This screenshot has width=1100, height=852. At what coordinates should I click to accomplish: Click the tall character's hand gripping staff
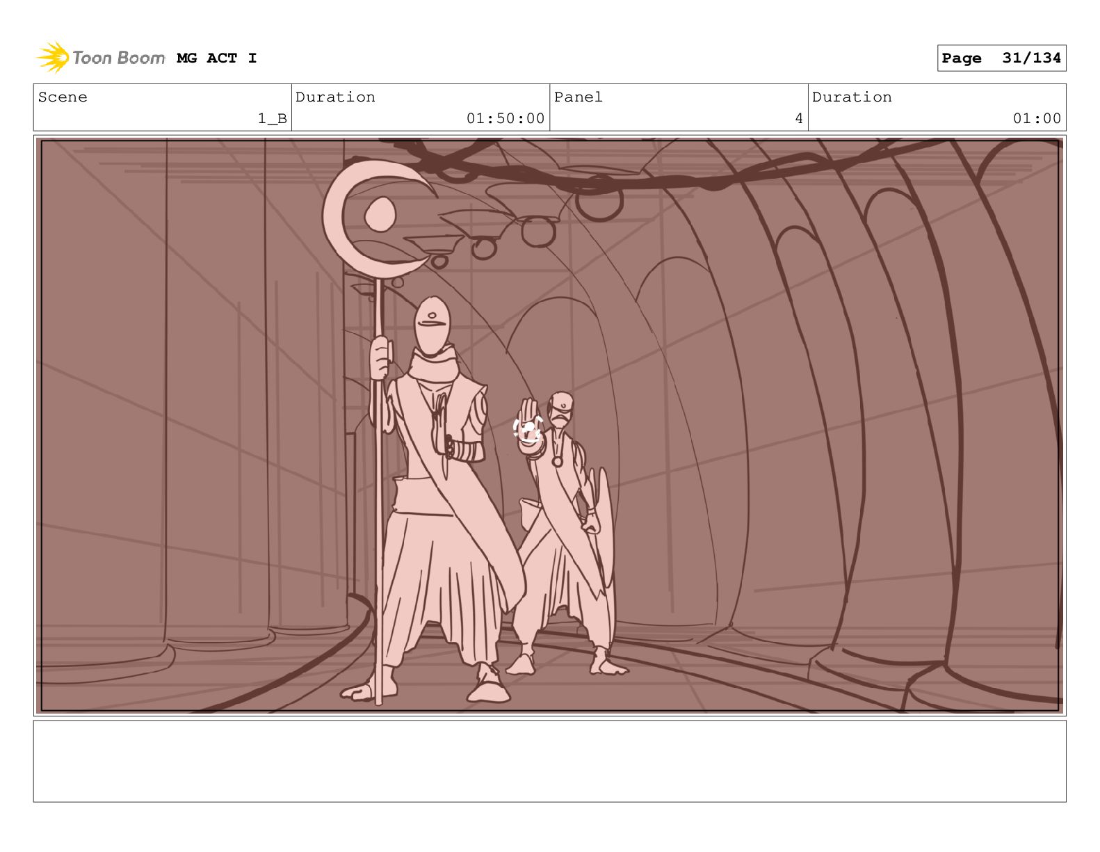380,358
